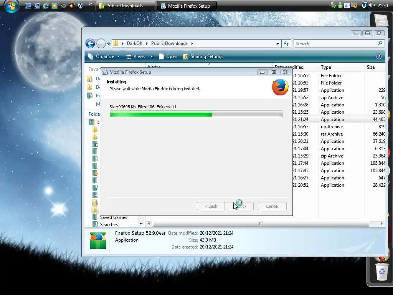The height and width of the screenshot is (295, 393).
Task: Click the network computers tray icon
Action: 365,5
